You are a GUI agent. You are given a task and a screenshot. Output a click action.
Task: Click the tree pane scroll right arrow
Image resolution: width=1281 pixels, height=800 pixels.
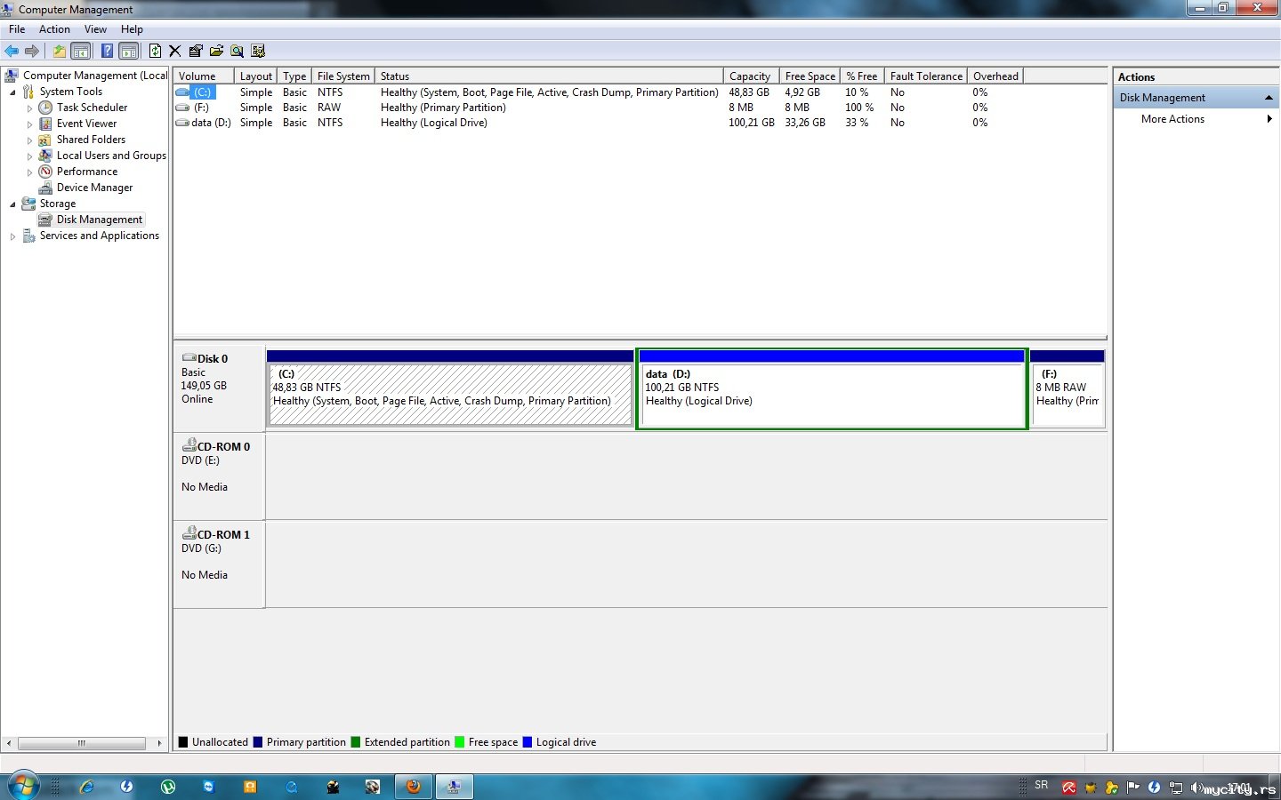(159, 743)
